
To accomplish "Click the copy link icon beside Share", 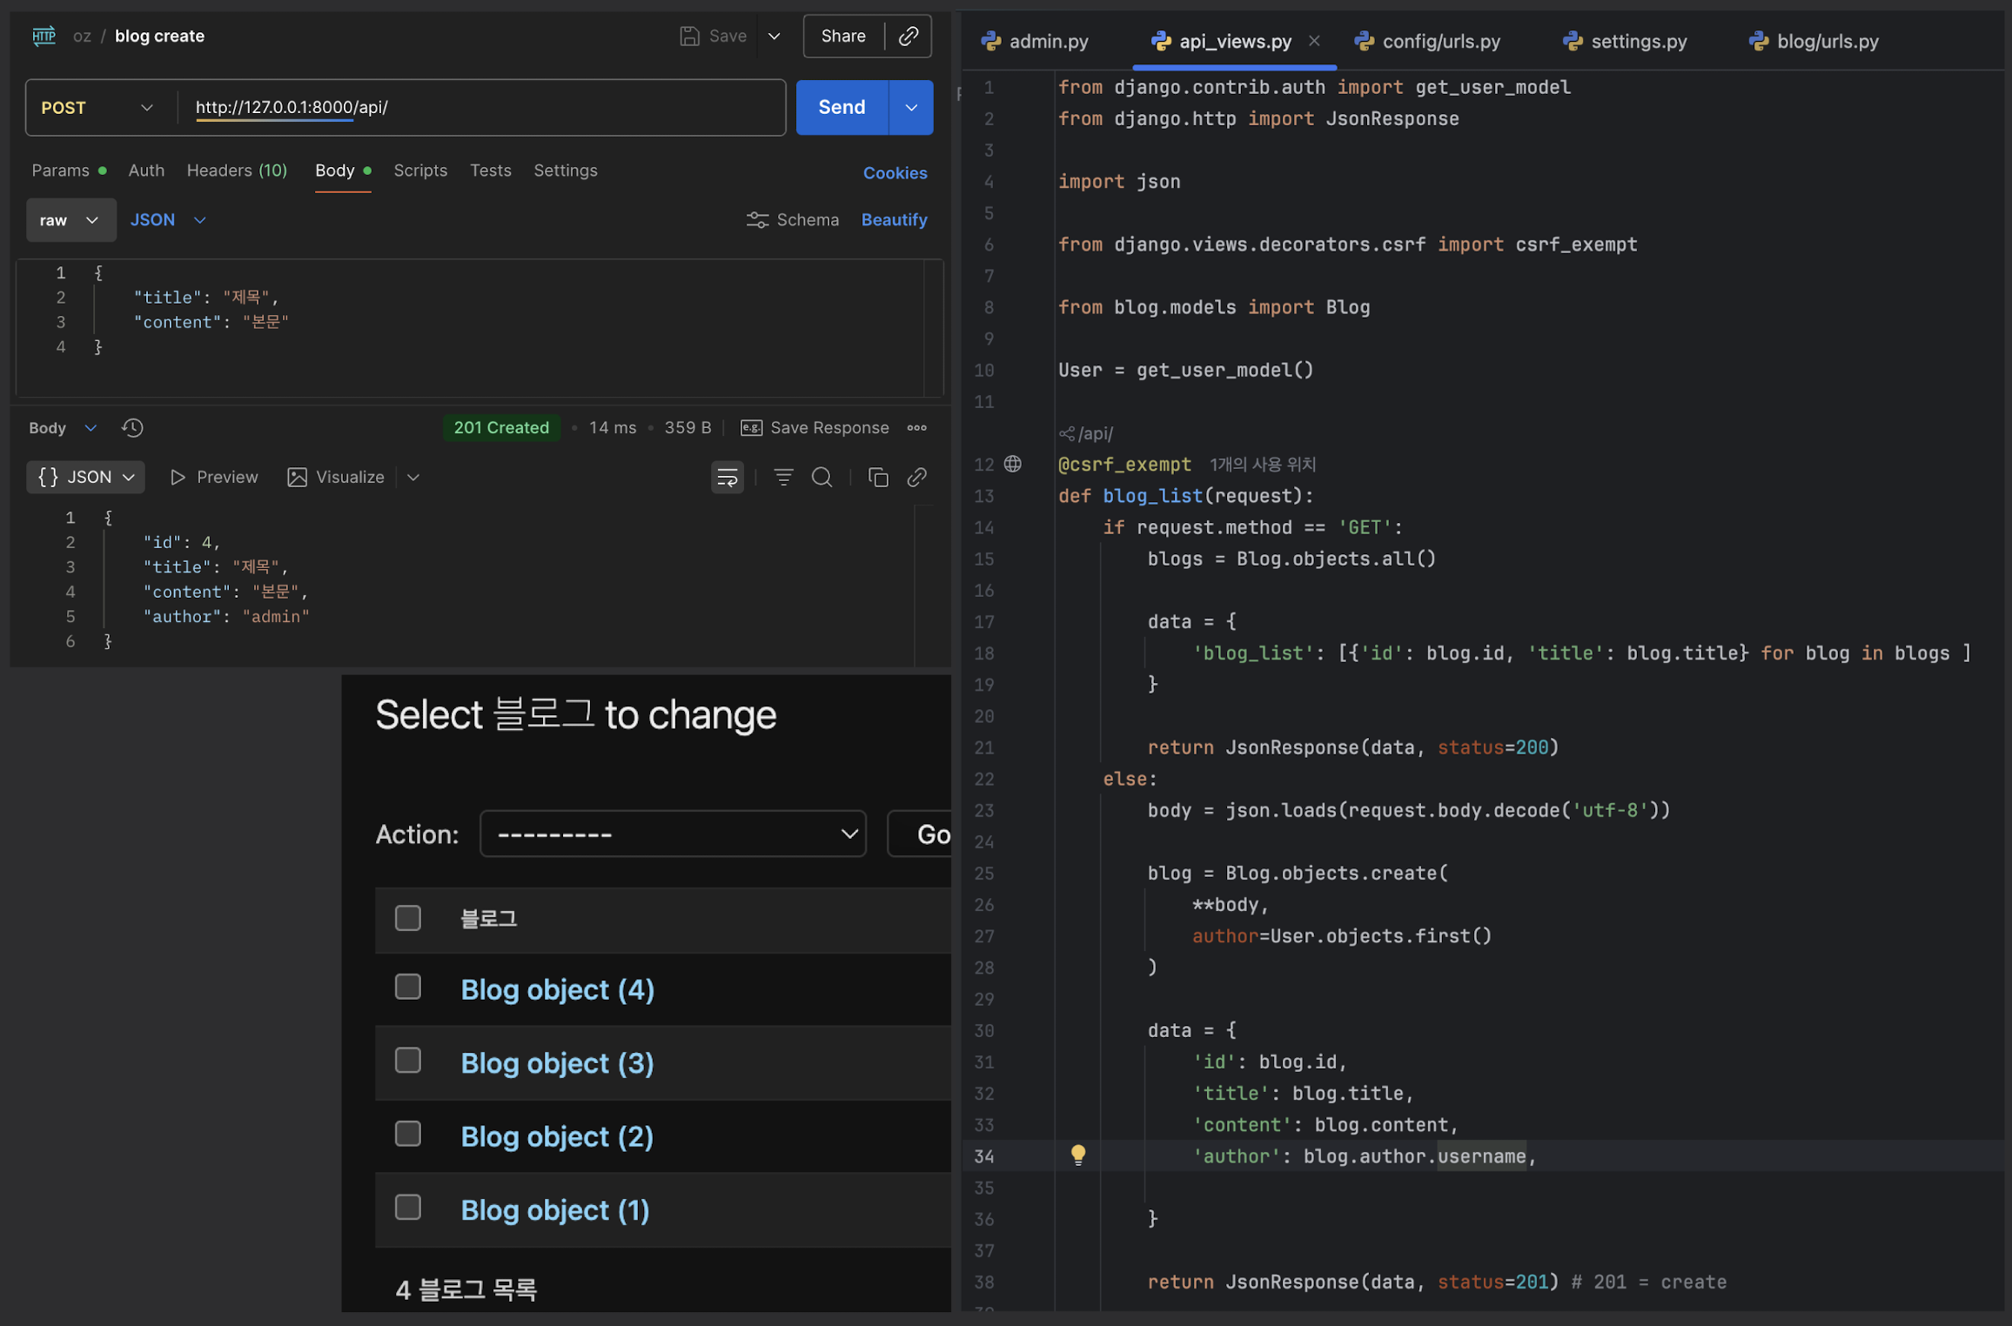I will click(909, 36).
